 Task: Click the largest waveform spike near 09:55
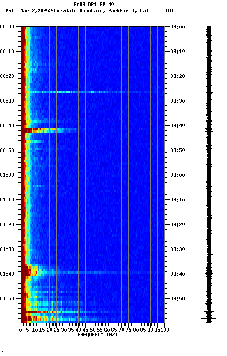click(x=209, y=311)
